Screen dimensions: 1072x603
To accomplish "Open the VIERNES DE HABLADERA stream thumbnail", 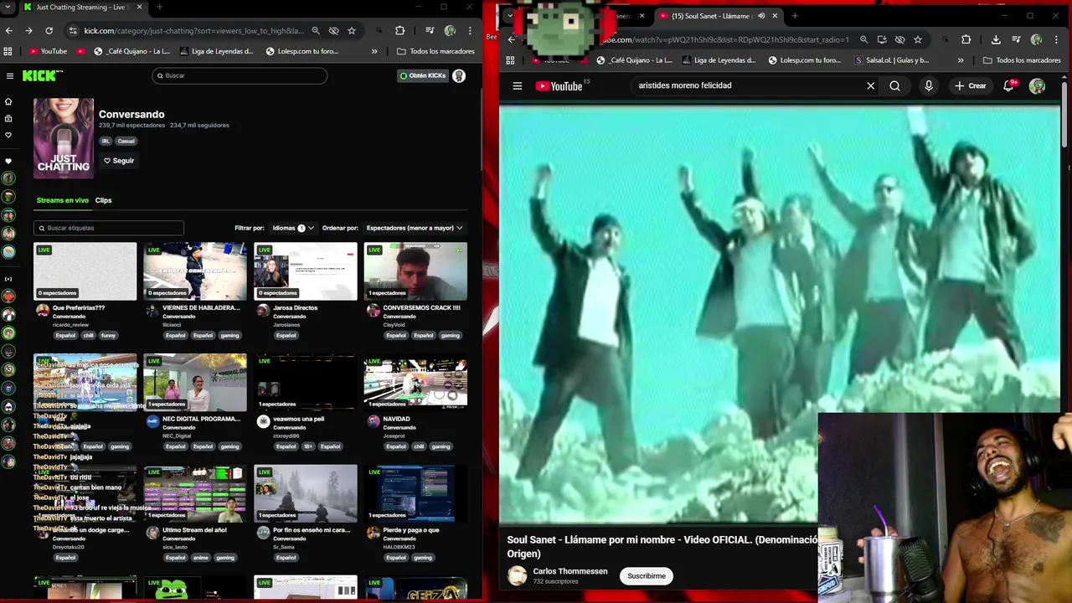I will [x=195, y=271].
